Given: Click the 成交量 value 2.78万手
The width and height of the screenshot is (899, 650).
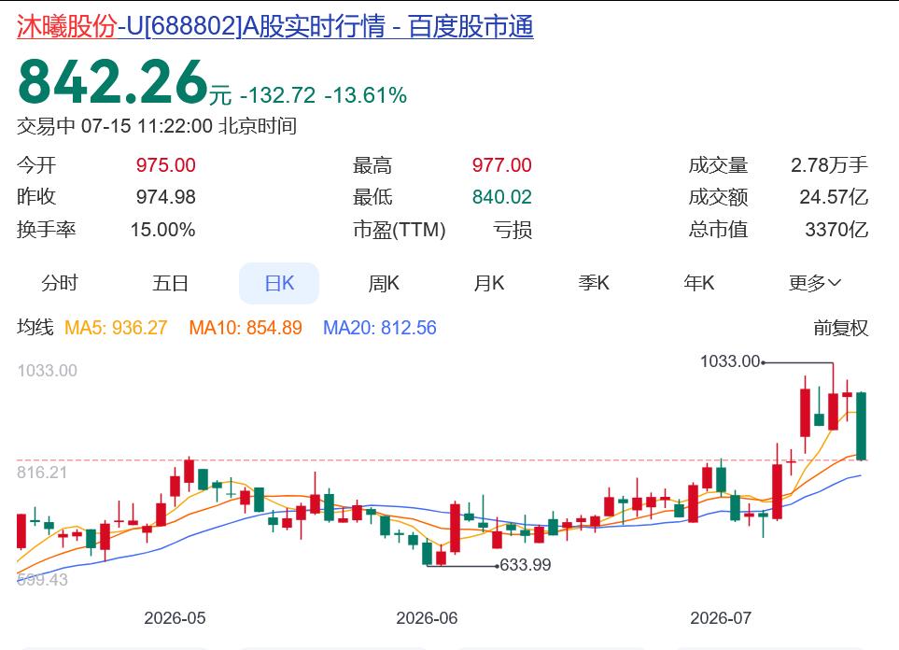Looking at the screenshot, I should [x=829, y=165].
